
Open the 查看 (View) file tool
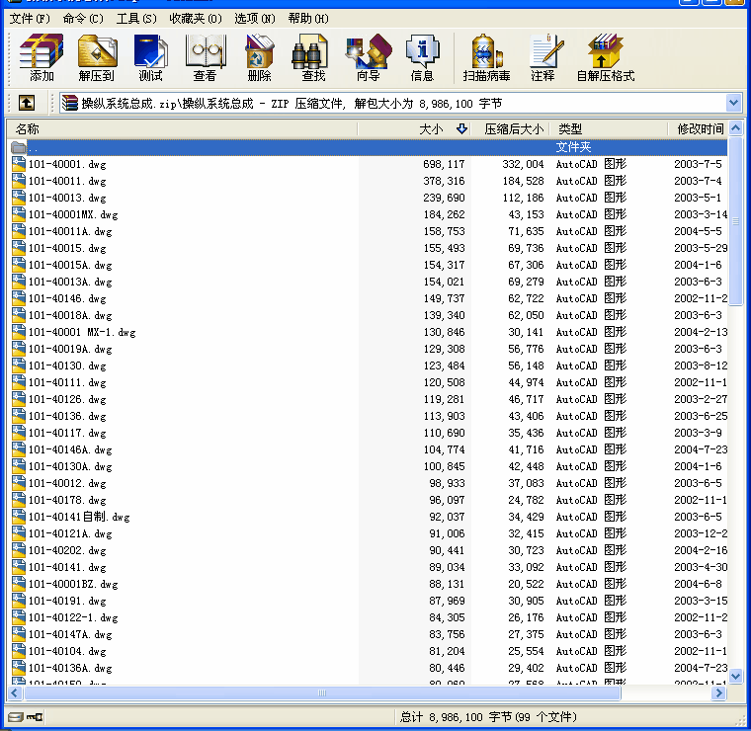tap(205, 57)
